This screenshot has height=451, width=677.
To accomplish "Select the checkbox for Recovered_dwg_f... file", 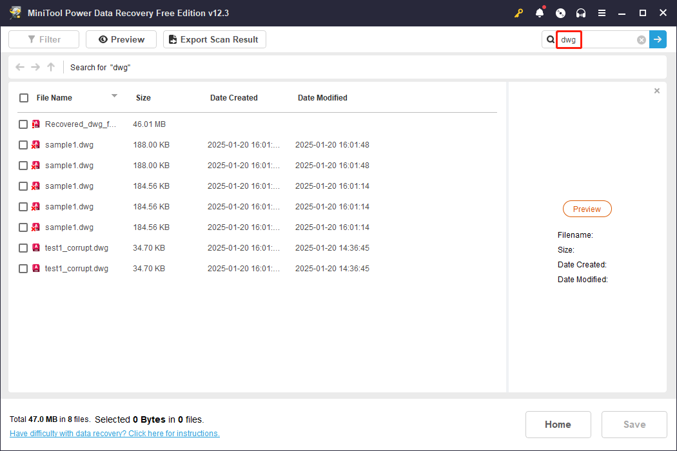I will 23,124.
